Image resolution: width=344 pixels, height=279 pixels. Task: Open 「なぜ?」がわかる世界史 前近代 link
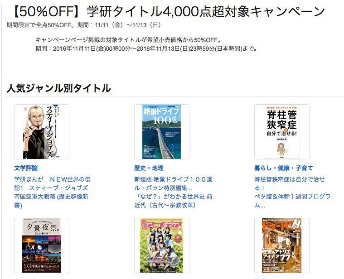(x=173, y=201)
